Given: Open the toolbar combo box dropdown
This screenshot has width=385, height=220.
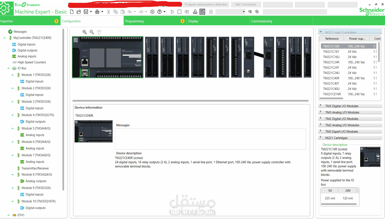Looking at the screenshot, I should (x=244, y=12).
